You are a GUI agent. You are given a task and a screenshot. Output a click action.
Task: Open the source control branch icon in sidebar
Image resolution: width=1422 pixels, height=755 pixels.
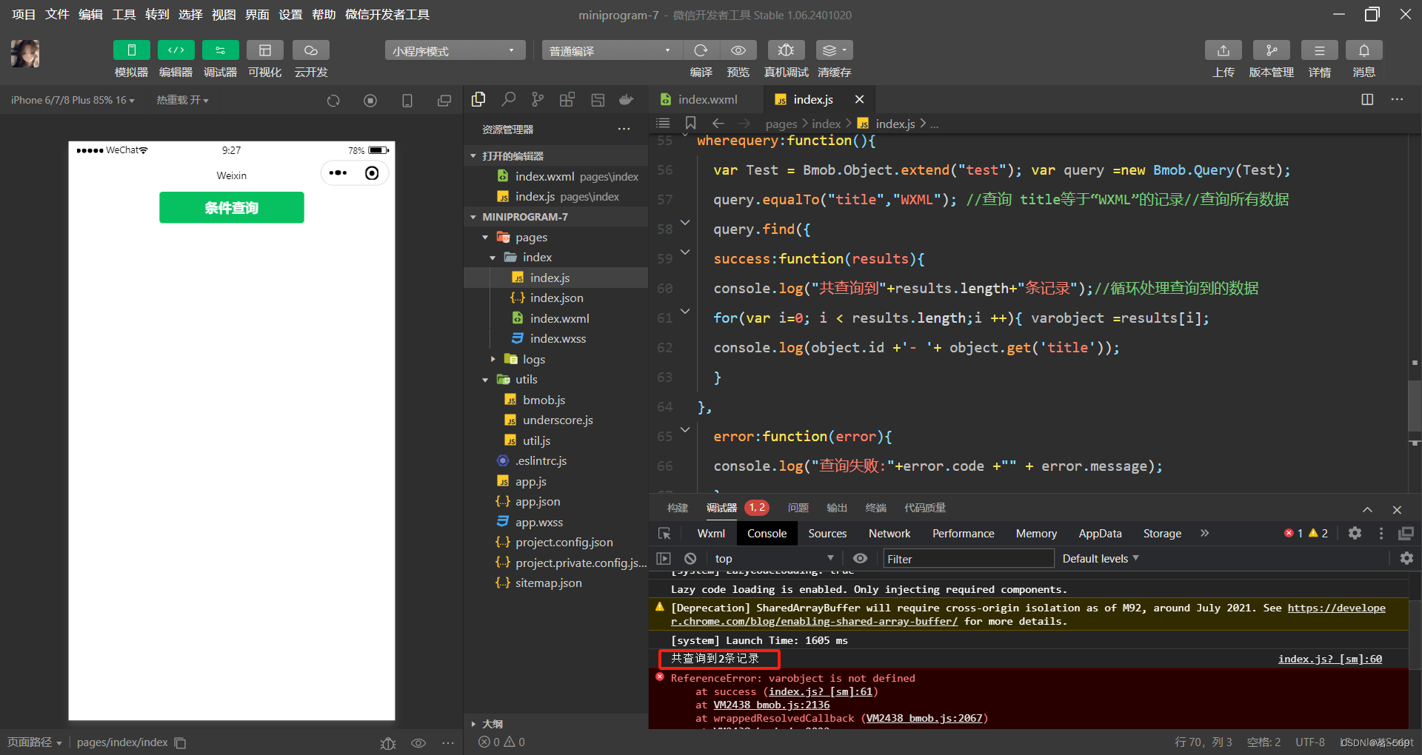(x=538, y=99)
